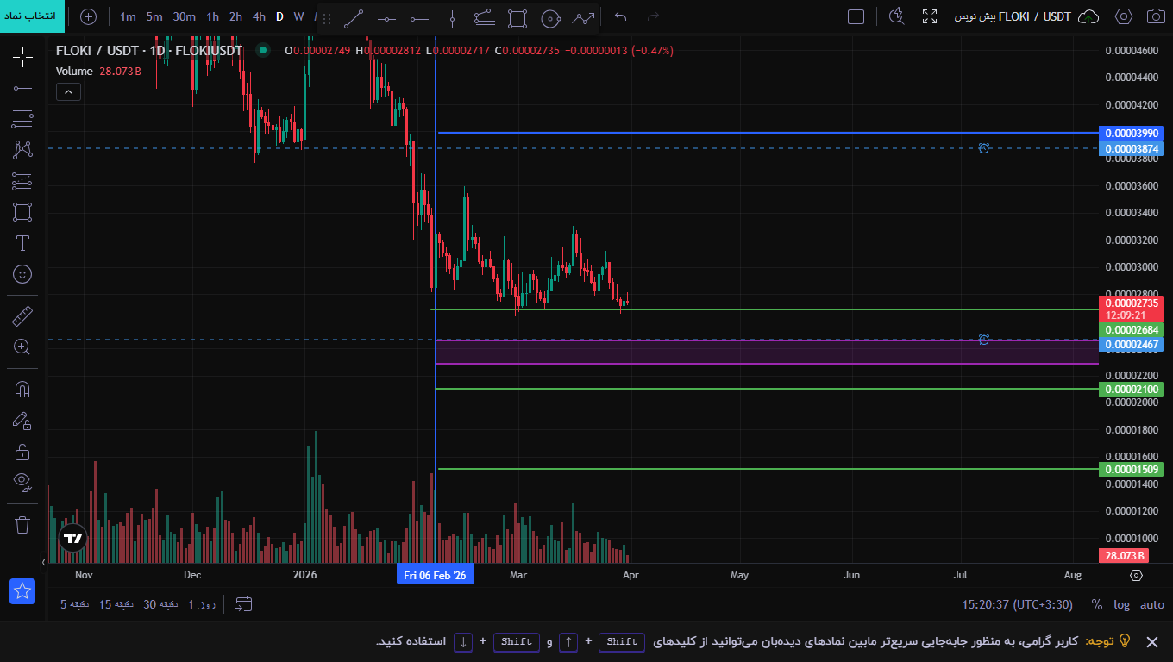This screenshot has height=662, width=1173.
Task: Click the floating toolbar drag handle
Action: pyautogui.click(x=327, y=18)
